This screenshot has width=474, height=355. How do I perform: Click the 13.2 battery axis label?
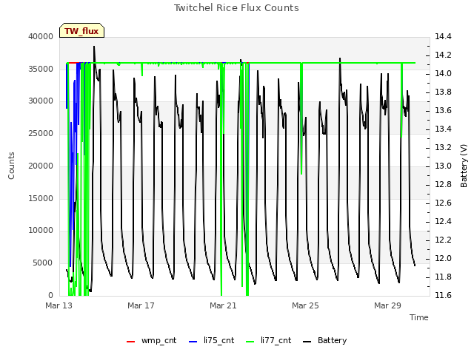click(x=443, y=147)
